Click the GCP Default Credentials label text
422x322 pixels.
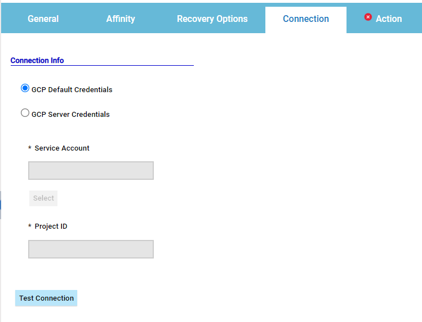72,90
